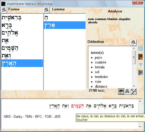Click the definition entry voie
145x132 pixels.
(x=98, y=81)
